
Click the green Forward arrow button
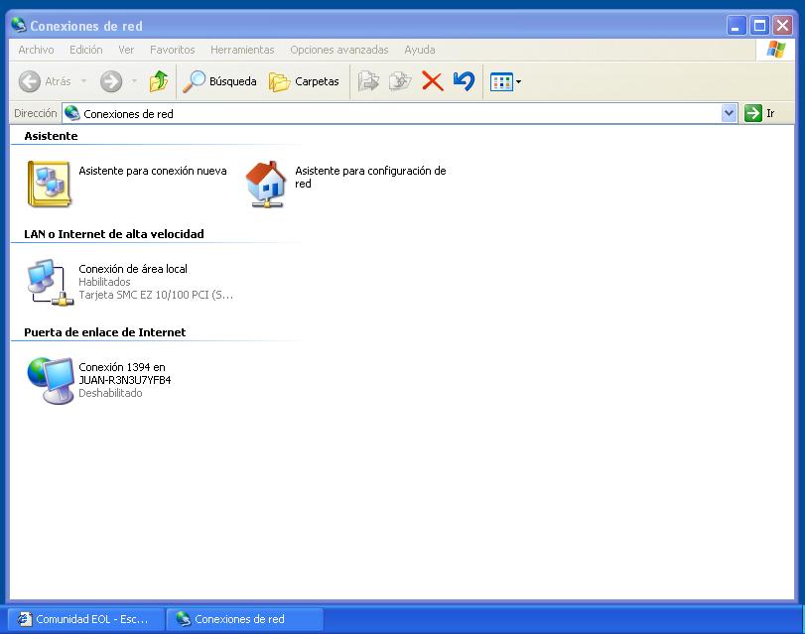(x=111, y=81)
